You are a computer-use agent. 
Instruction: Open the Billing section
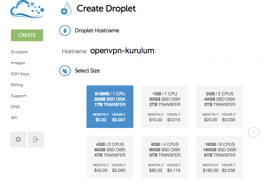17,85
